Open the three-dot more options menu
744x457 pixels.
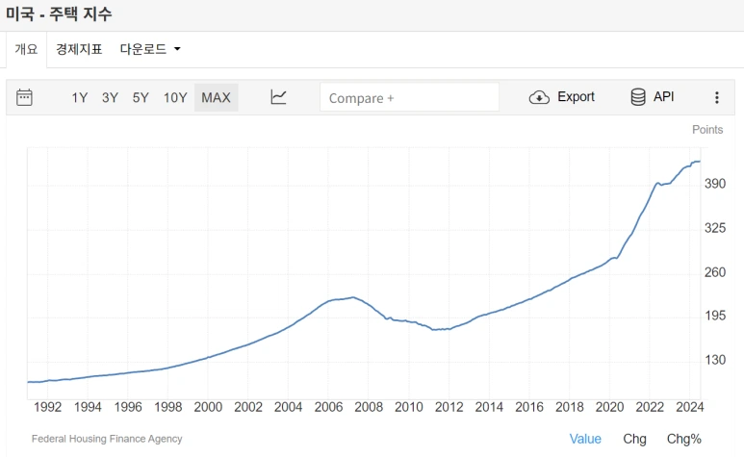[717, 97]
